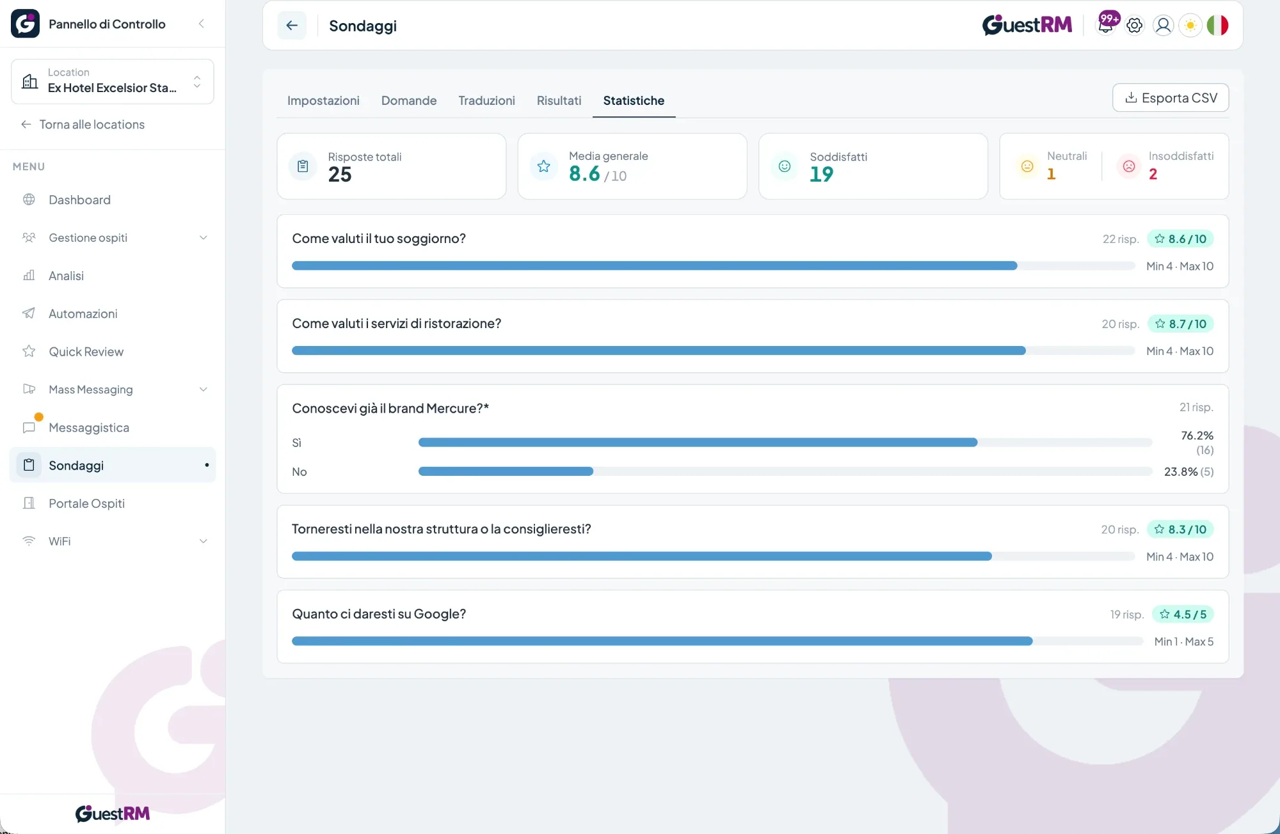Change language using the Italian flag
The image size is (1280, 834).
point(1218,26)
